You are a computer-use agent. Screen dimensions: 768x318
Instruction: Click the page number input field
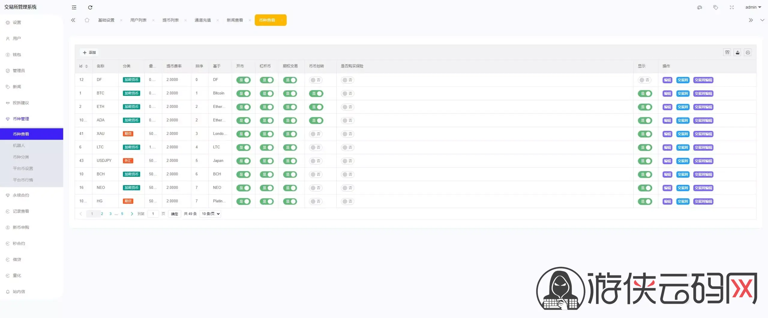(x=153, y=214)
